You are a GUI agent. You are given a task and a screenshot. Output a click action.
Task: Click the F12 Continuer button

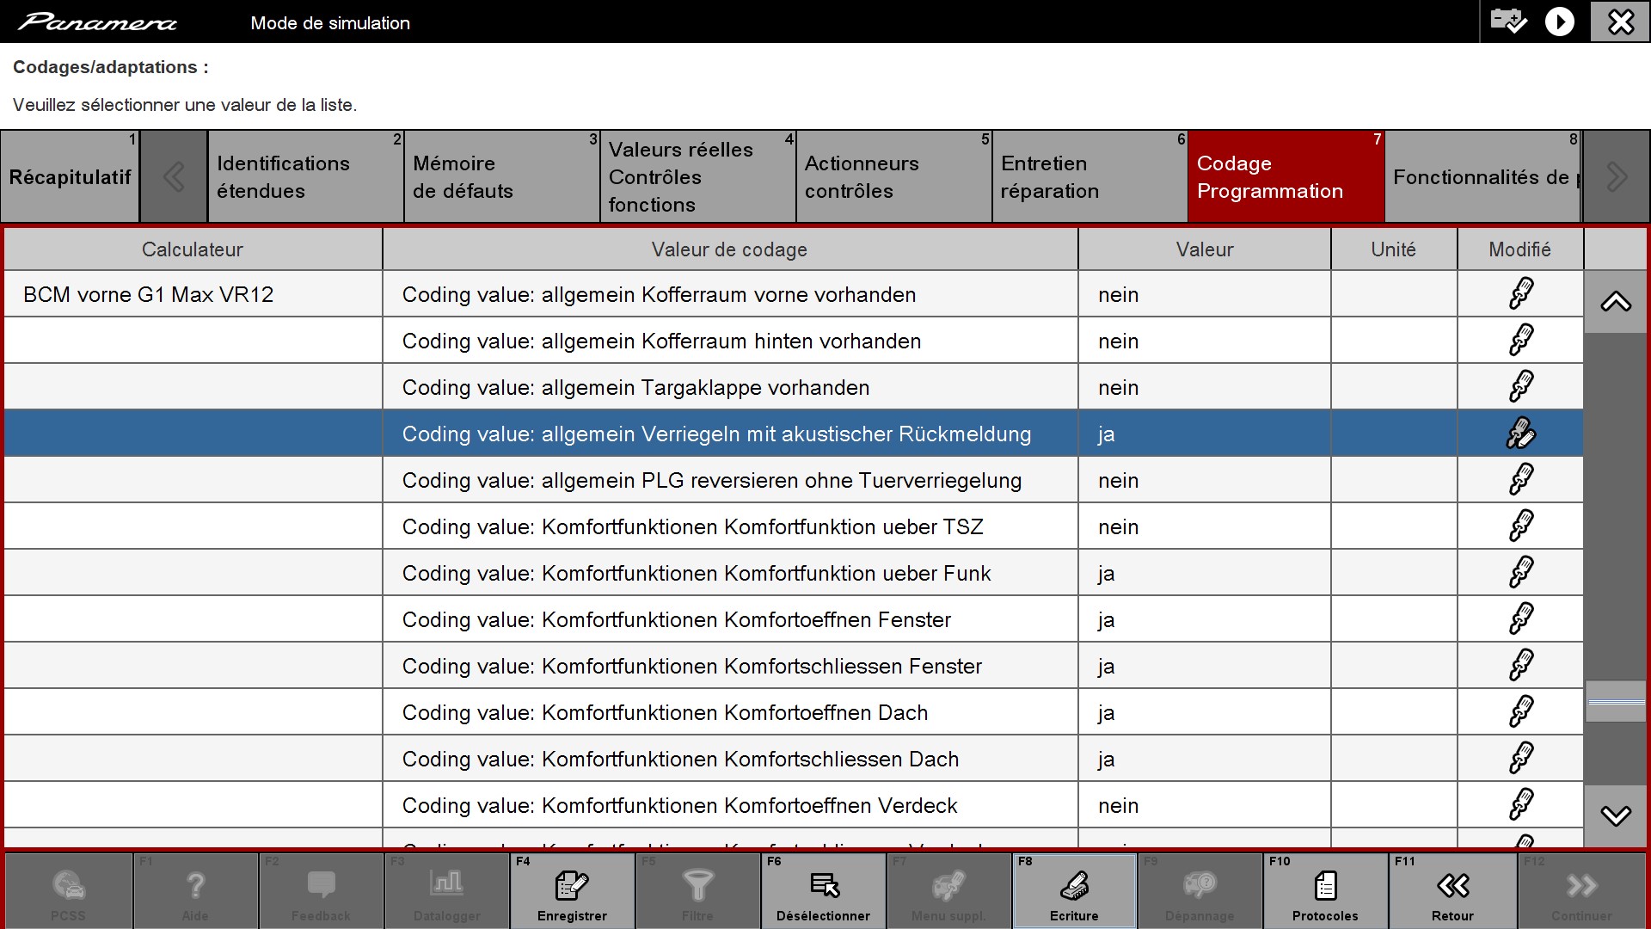(x=1581, y=891)
